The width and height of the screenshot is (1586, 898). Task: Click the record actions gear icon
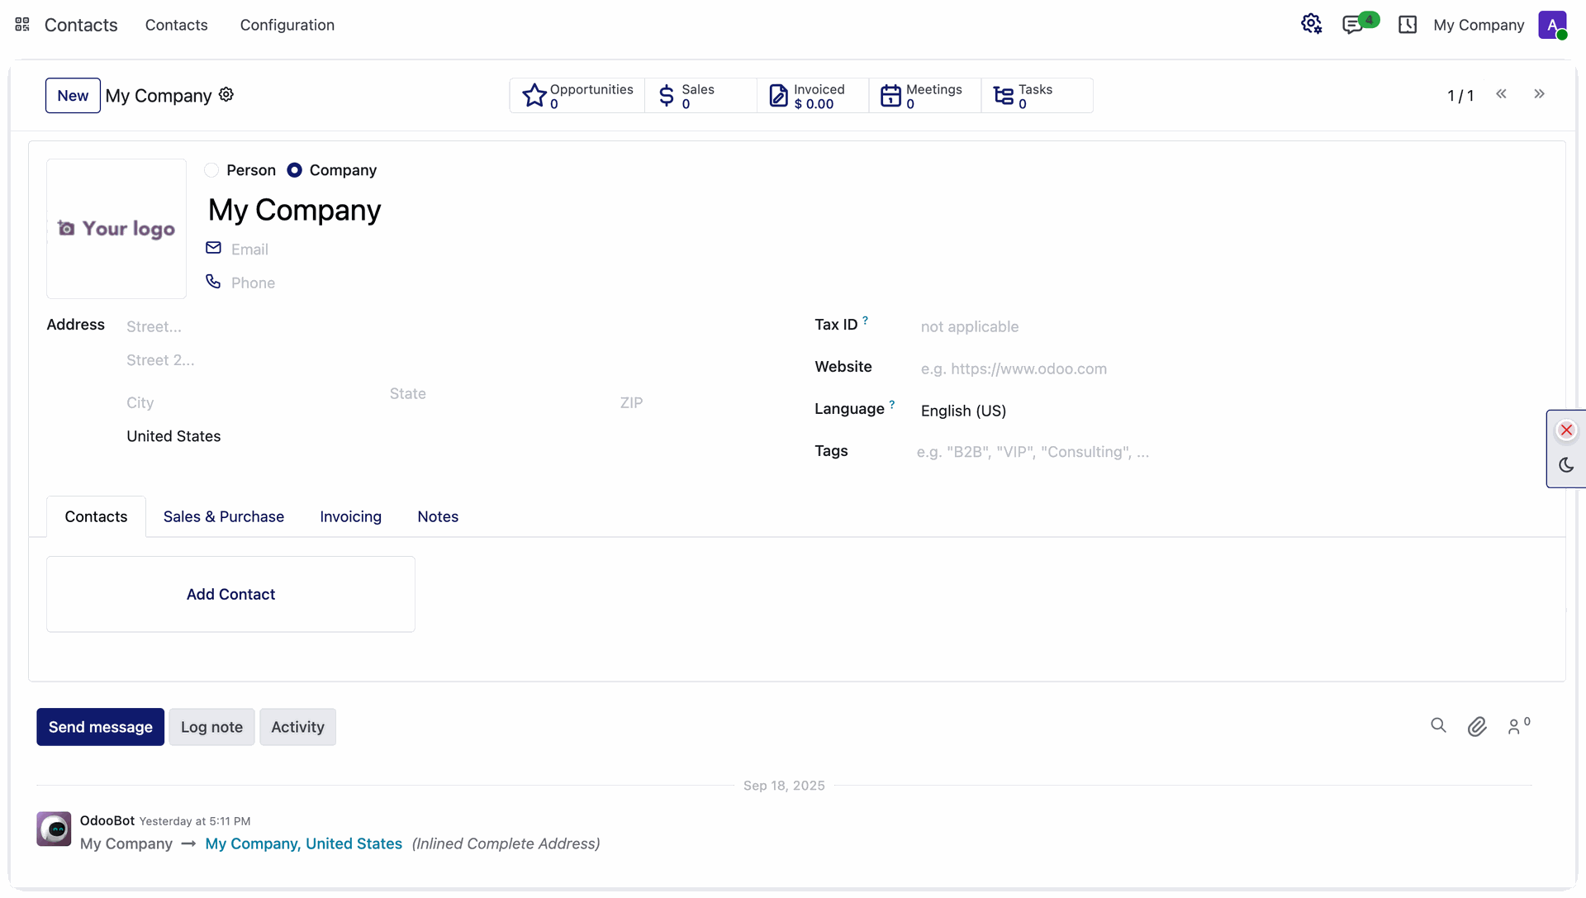(x=226, y=95)
